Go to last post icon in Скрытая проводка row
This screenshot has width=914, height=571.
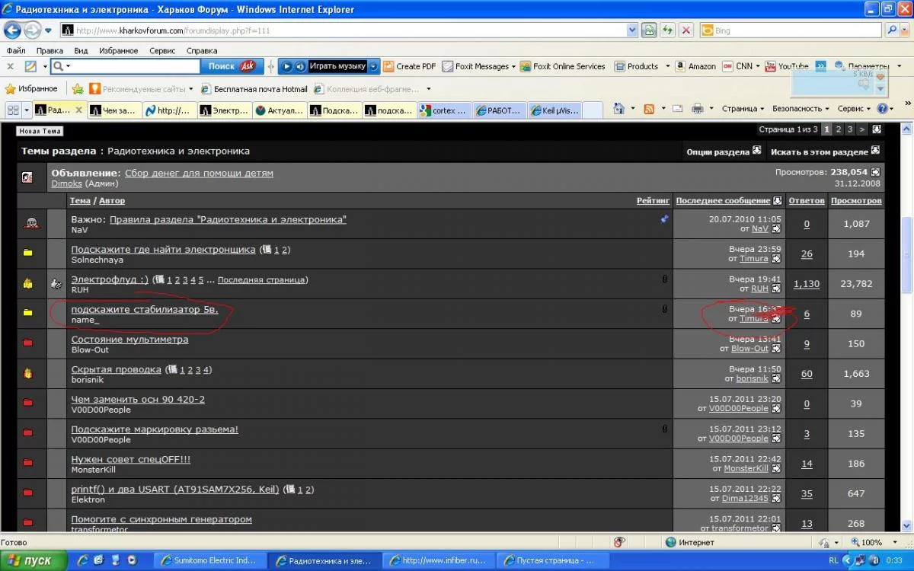(776, 378)
